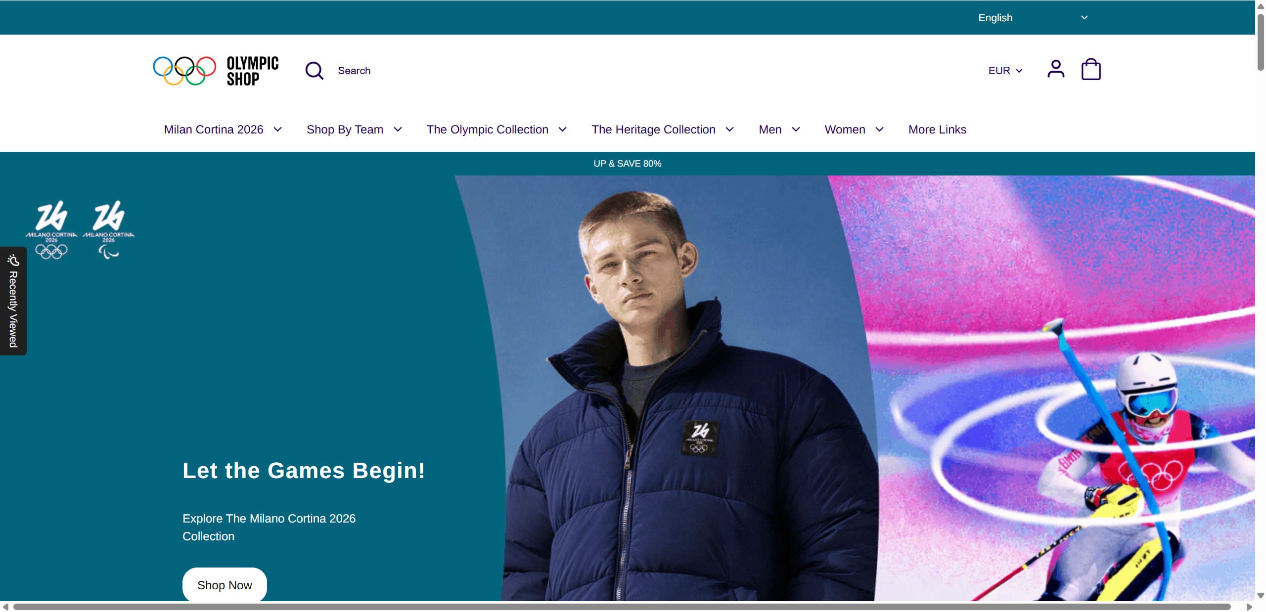The width and height of the screenshot is (1266, 612).
Task: Open The Heritage Collection menu
Action: coord(663,130)
